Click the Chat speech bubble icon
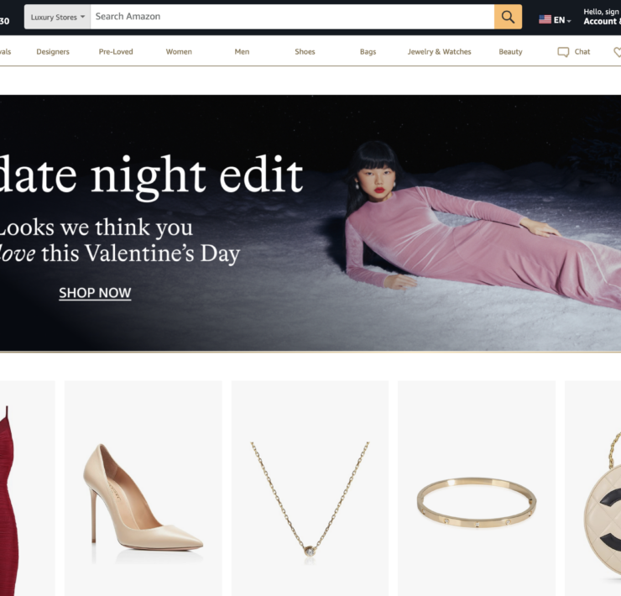The width and height of the screenshot is (621, 596). (563, 52)
